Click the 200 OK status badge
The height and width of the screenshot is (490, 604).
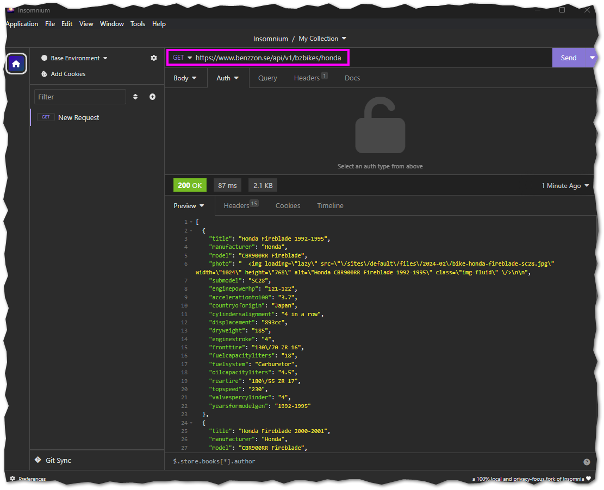(190, 185)
